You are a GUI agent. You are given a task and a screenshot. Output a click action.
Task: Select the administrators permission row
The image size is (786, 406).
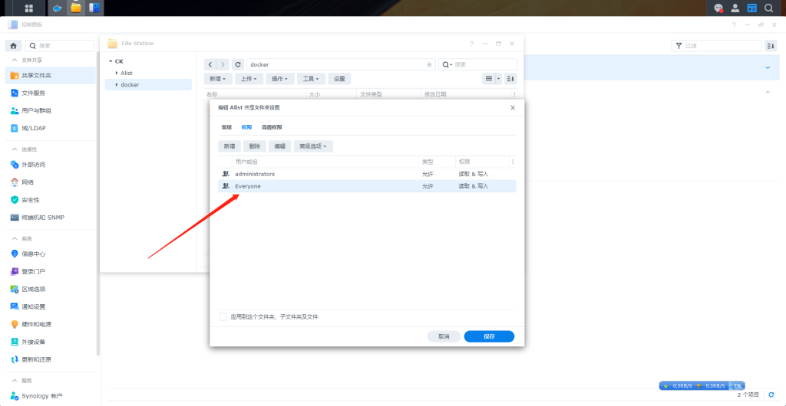click(367, 174)
